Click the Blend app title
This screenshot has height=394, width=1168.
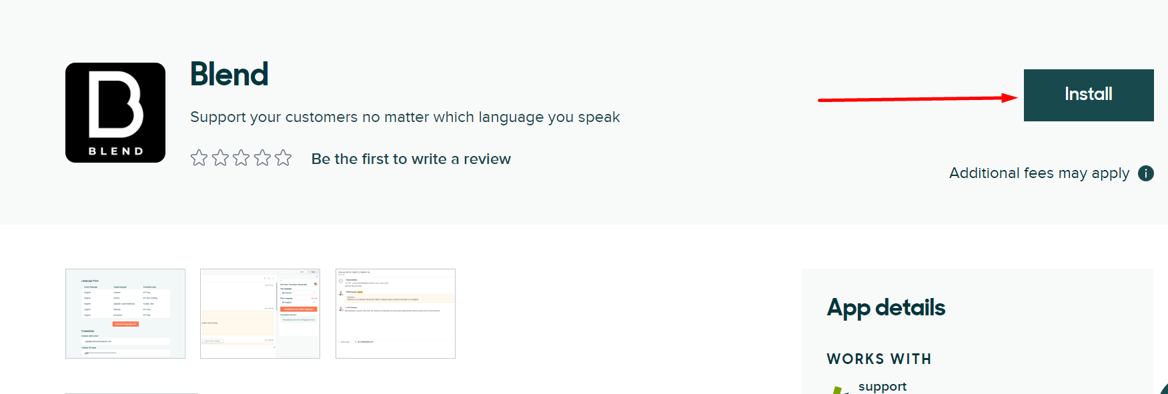(x=229, y=74)
